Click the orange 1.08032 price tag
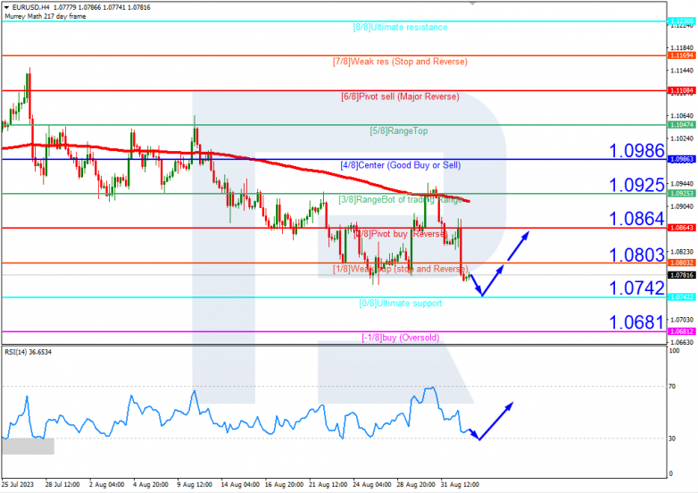The width and height of the screenshot is (698, 493). [x=681, y=263]
